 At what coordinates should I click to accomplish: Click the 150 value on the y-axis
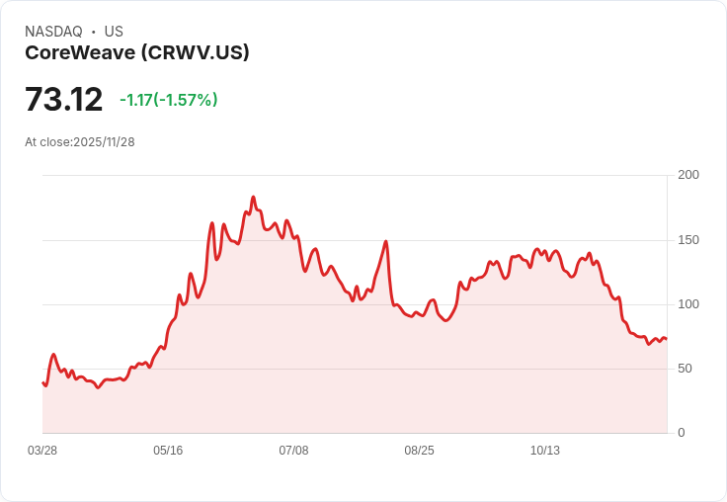click(688, 240)
